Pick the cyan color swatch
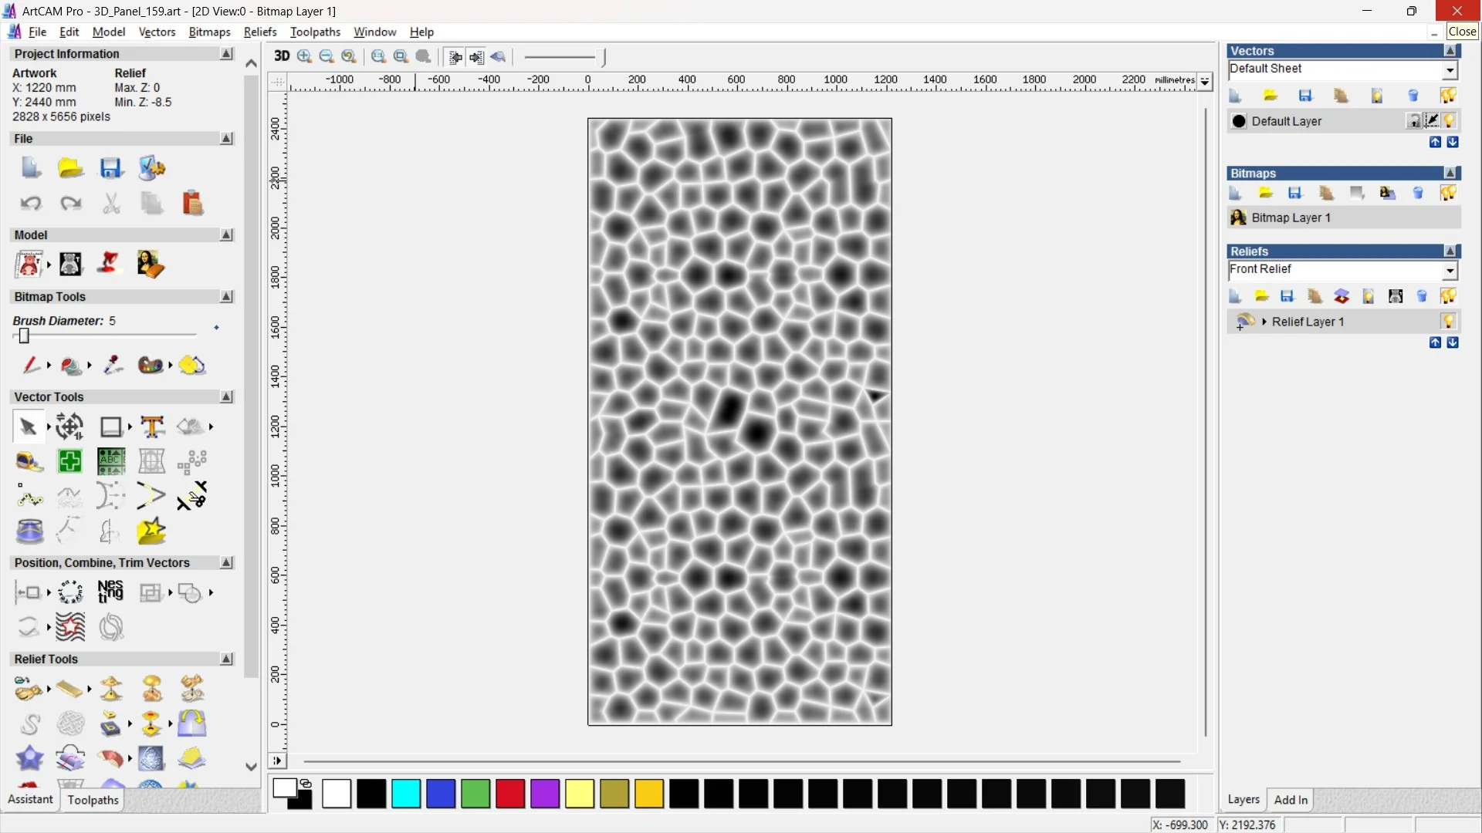This screenshot has height=833, width=1482. pyautogui.click(x=406, y=794)
